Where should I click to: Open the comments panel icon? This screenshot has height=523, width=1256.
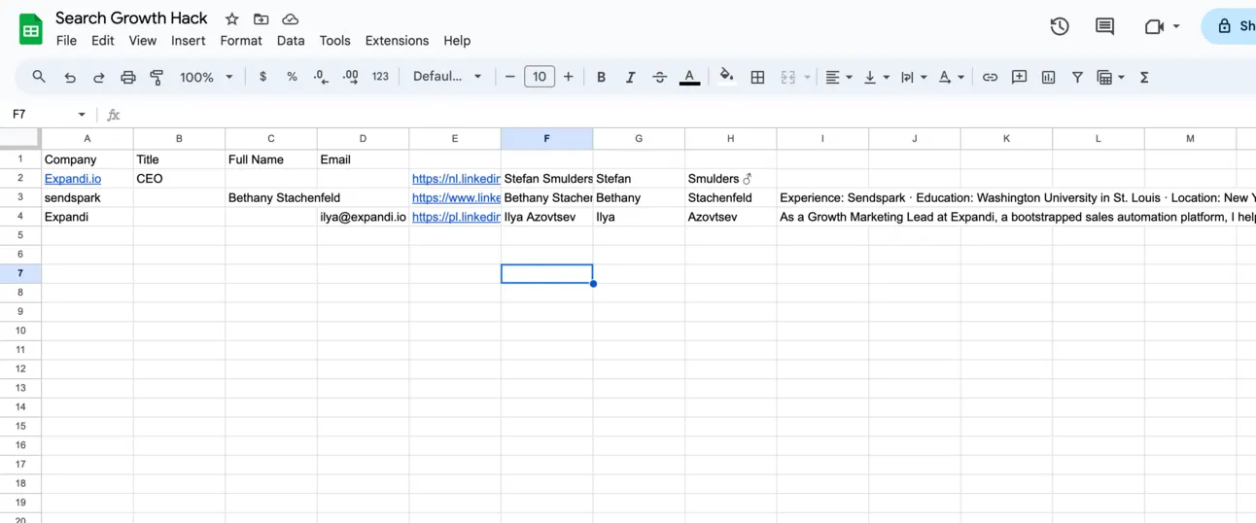click(x=1104, y=26)
